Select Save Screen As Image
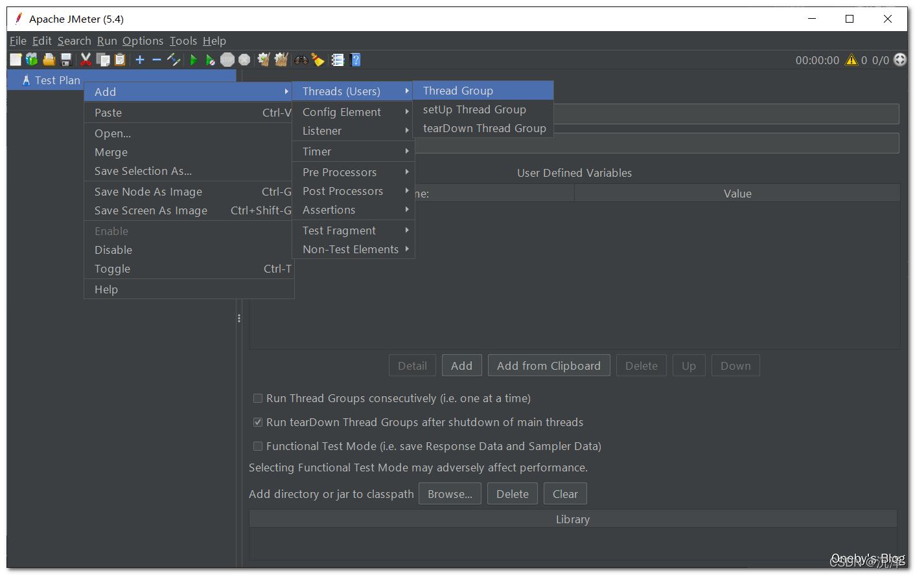The width and height of the screenshot is (915, 575). [x=189, y=210]
